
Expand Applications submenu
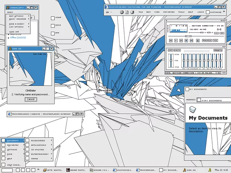[39, 145]
